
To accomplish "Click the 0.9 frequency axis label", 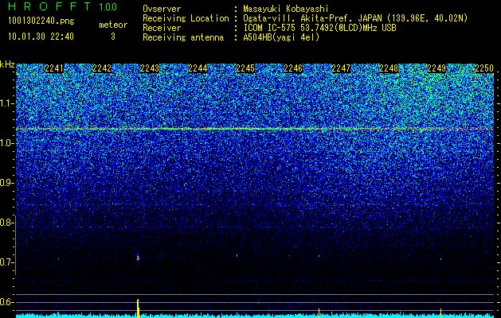I will pyautogui.click(x=6, y=183).
